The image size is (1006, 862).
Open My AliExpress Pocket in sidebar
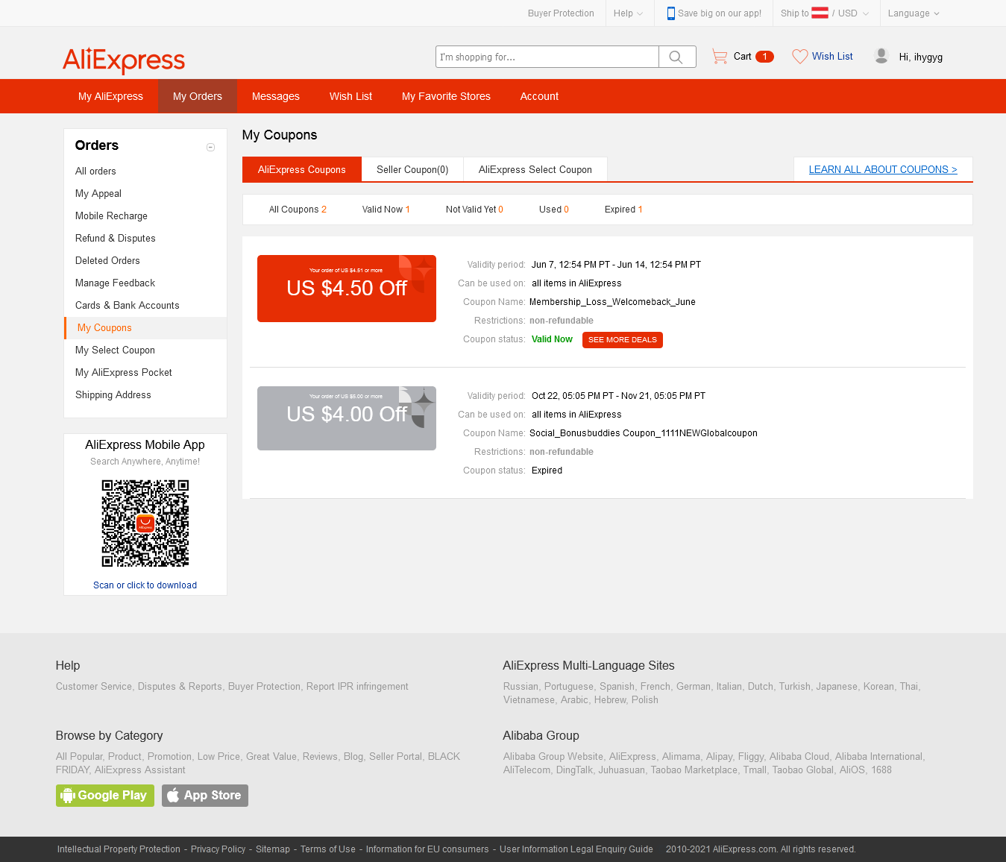pyautogui.click(x=124, y=372)
